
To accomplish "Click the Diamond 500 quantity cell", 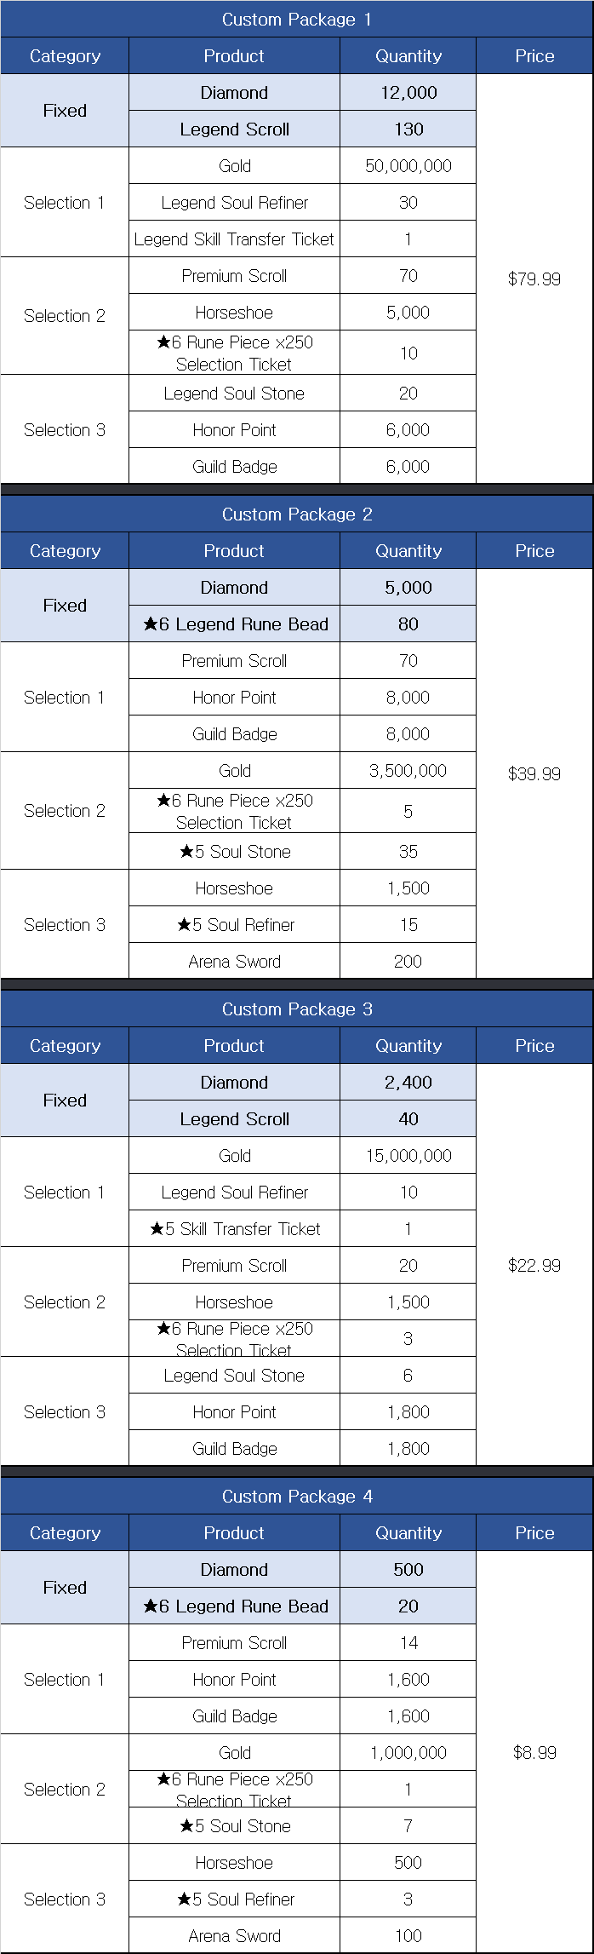I will (x=408, y=1569).
